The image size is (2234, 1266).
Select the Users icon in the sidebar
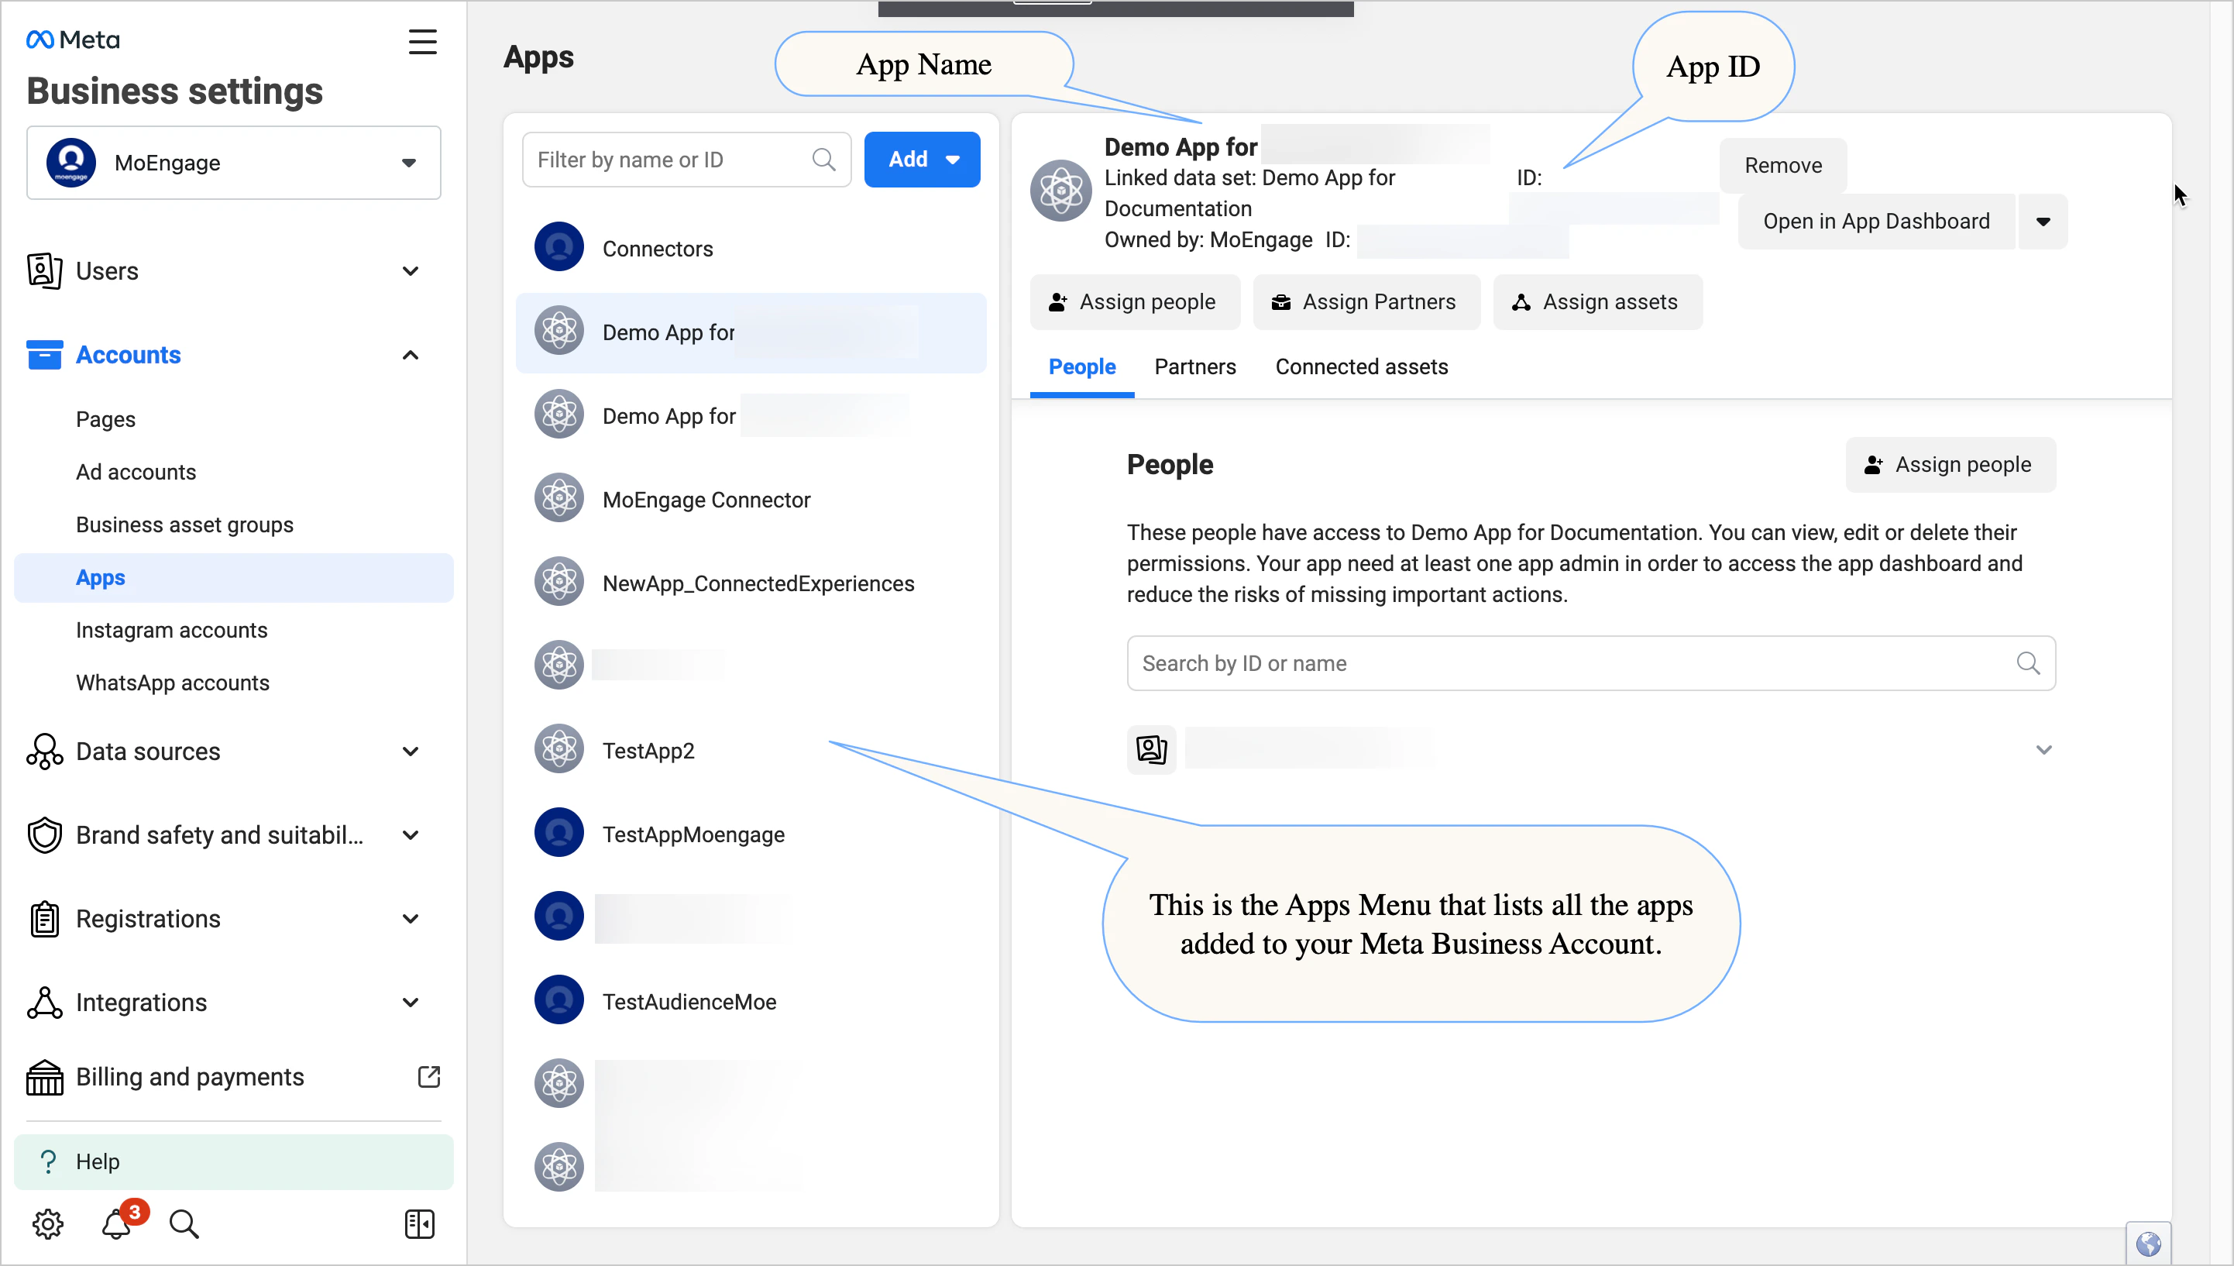[44, 270]
